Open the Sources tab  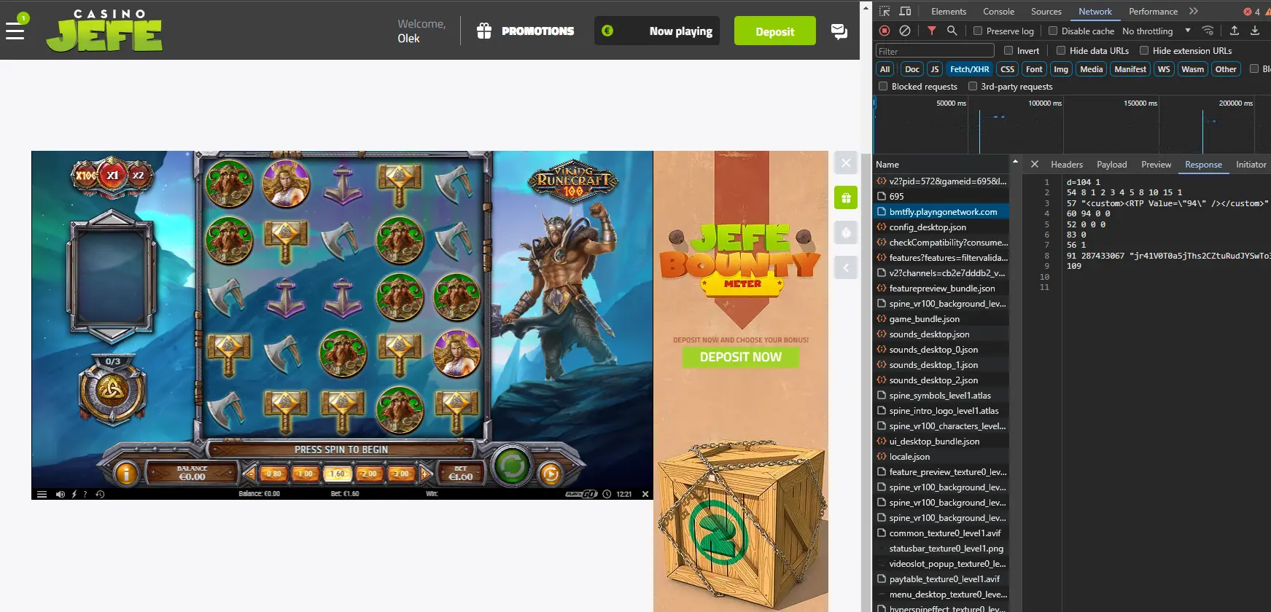click(x=1046, y=11)
